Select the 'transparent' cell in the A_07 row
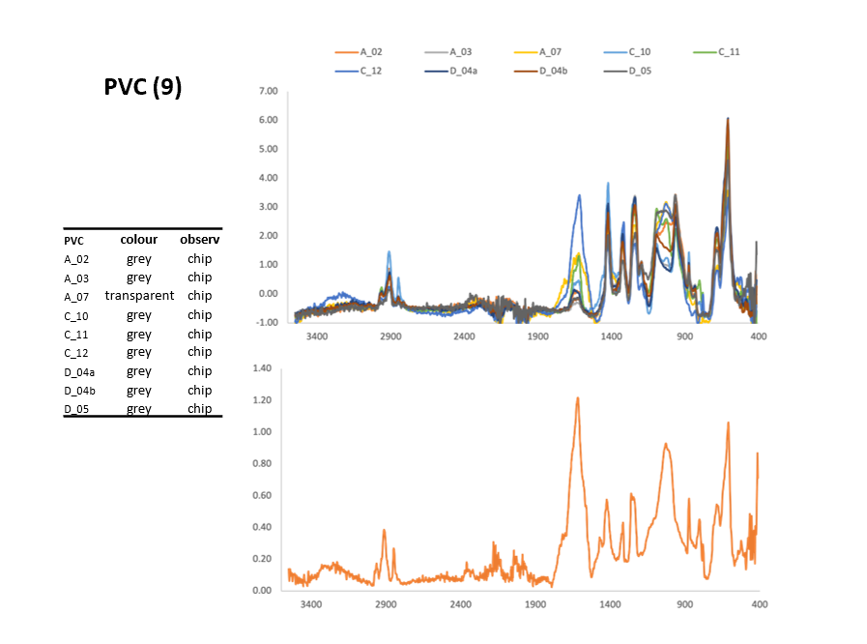Screen dimensions: 867x644 pos(139,296)
